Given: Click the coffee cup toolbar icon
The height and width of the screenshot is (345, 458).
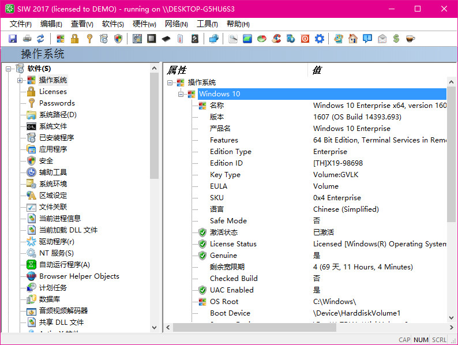Looking at the screenshot, I should coord(410,39).
